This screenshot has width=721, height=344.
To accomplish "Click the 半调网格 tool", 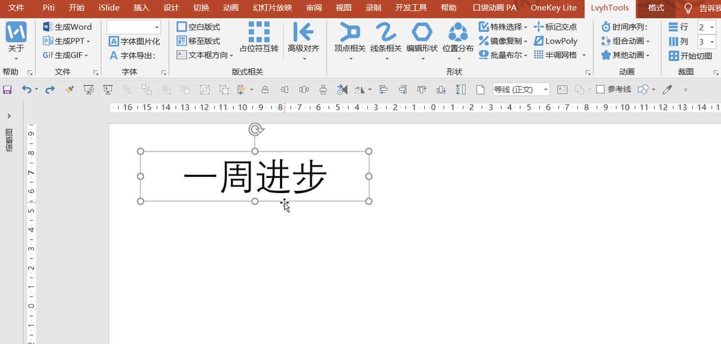I will pos(558,55).
